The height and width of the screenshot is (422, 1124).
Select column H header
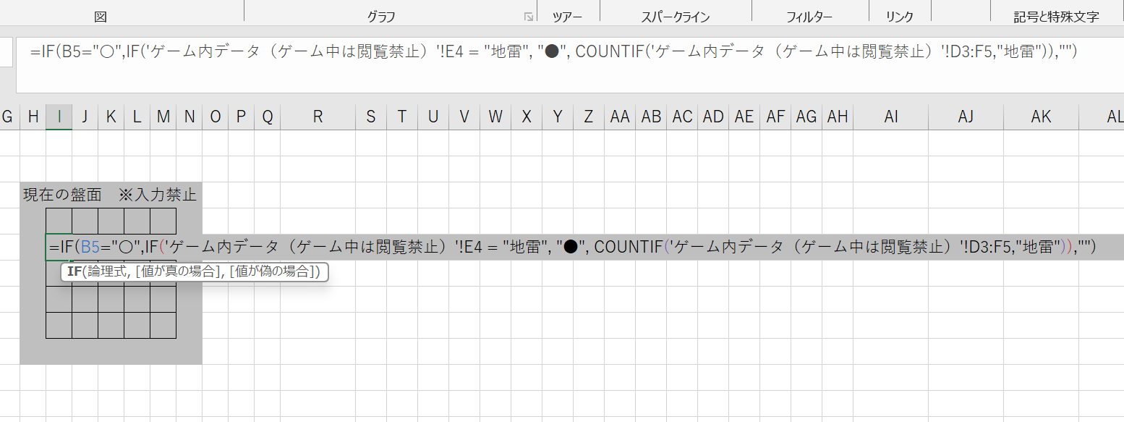click(33, 117)
